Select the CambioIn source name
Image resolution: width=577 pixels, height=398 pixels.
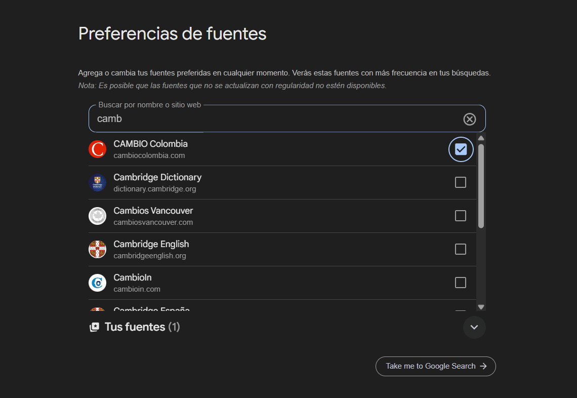[x=133, y=277]
